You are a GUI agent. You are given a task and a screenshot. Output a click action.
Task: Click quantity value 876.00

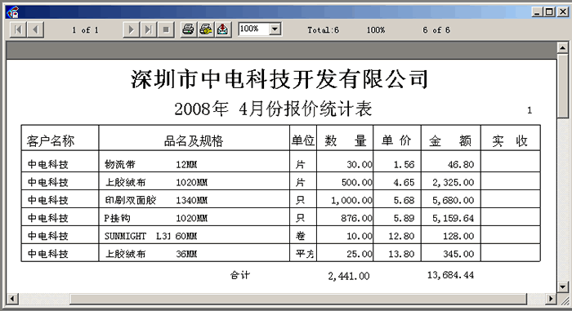pyautogui.click(x=357, y=218)
